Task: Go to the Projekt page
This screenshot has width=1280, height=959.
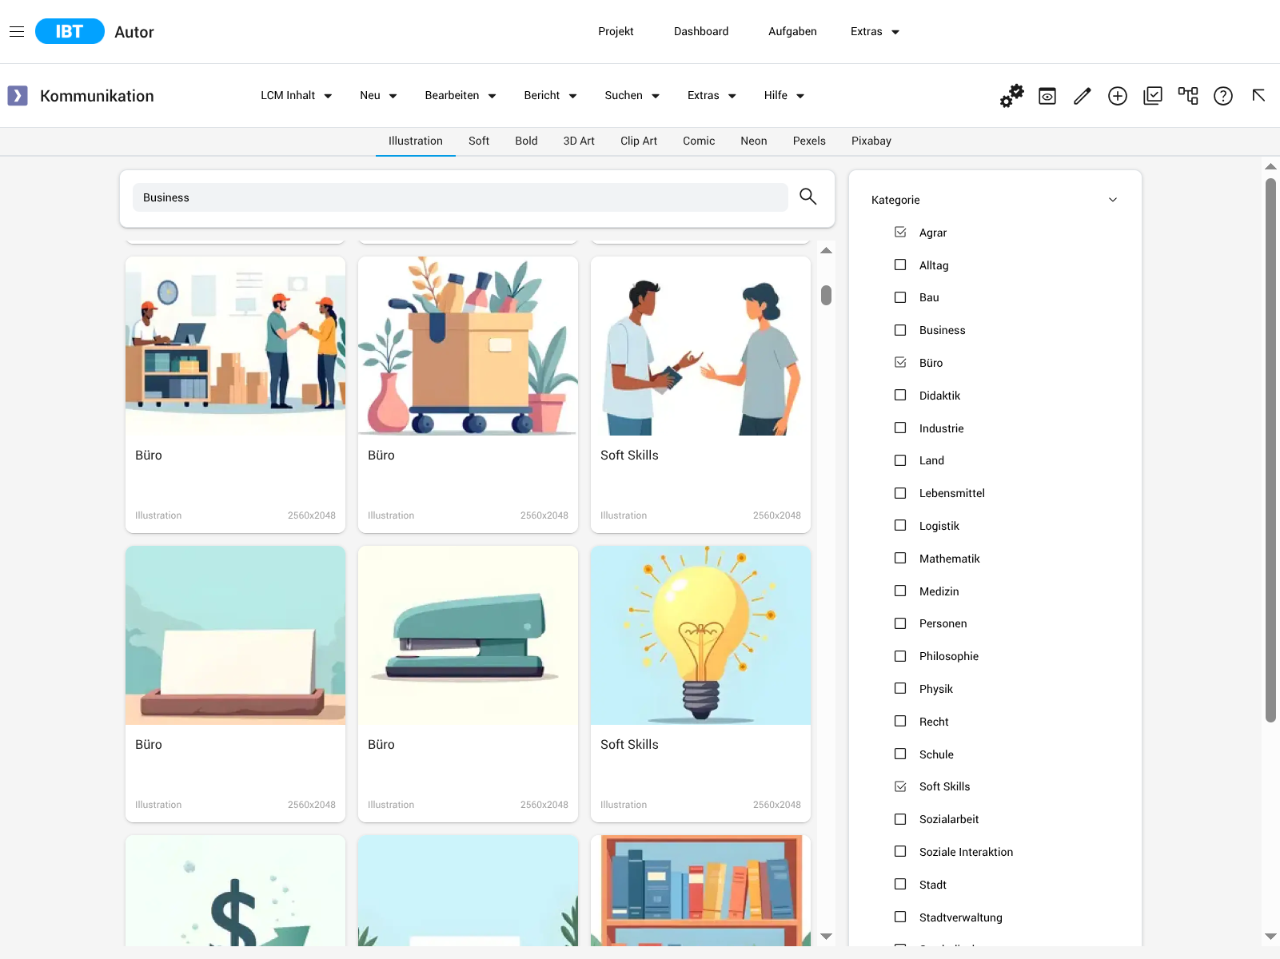Action: point(616,32)
